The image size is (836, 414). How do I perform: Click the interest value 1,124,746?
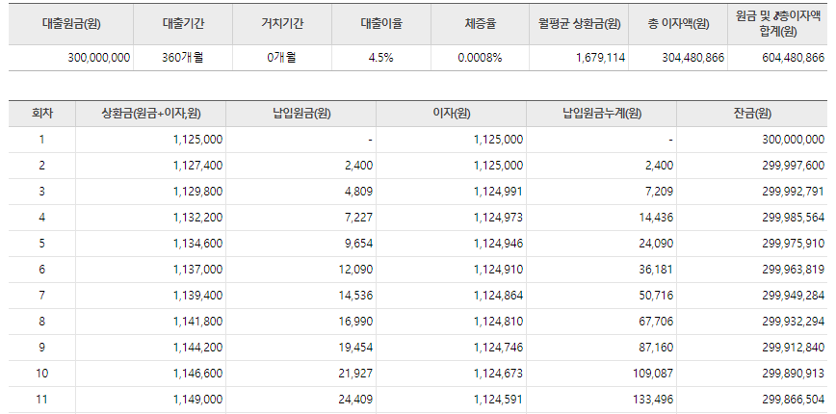[499, 348]
